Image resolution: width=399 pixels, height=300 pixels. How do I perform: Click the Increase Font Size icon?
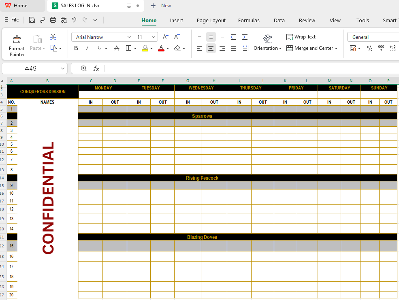point(165,37)
